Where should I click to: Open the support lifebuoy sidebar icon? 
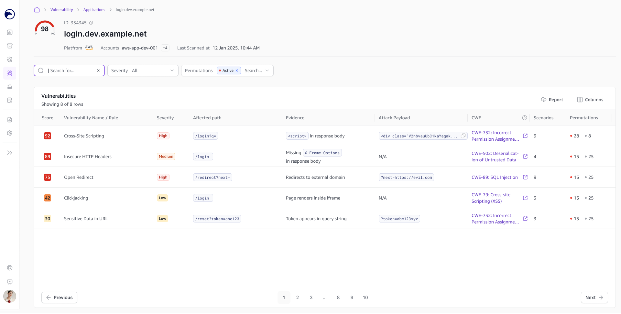tap(10, 268)
